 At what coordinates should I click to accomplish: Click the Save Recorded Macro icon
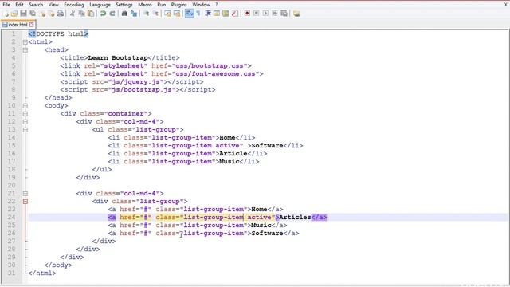(284, 14)
